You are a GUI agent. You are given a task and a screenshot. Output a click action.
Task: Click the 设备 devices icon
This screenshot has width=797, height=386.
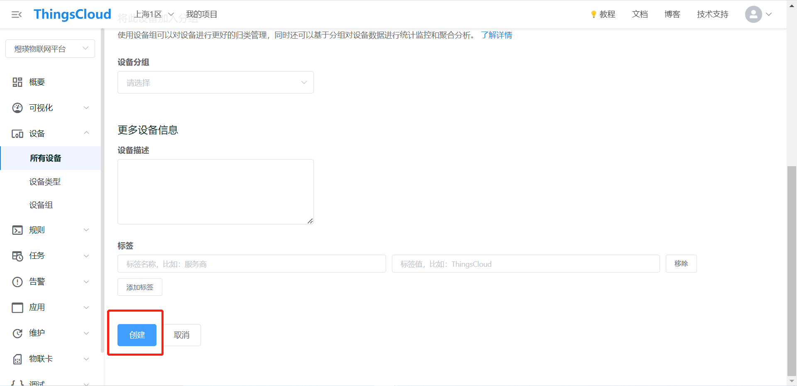pyautogui.click(x=17, y=134)
